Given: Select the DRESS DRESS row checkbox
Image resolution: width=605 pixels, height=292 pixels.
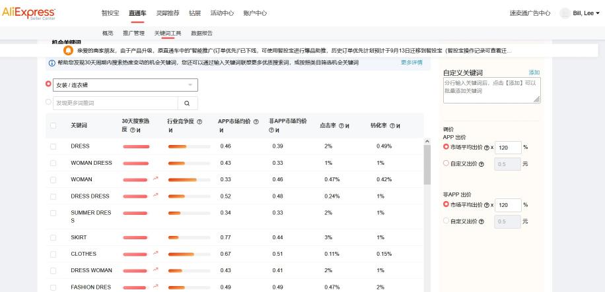Looking at the screenshot, I should tap(53, 196).
